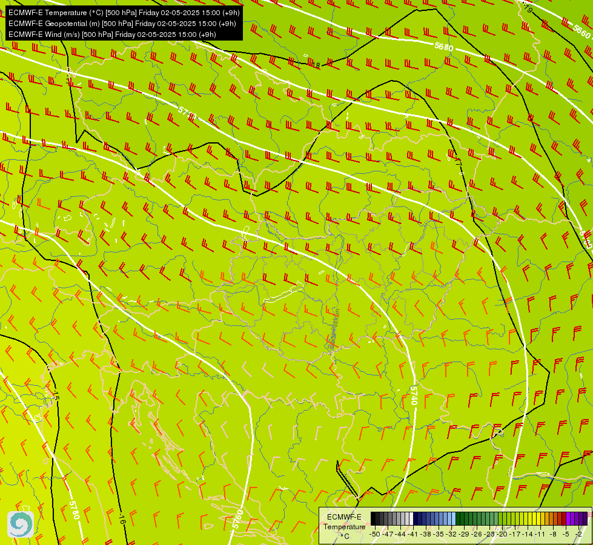Click the swirl logo icon
The image size is (593, 545).
point(21,524)
